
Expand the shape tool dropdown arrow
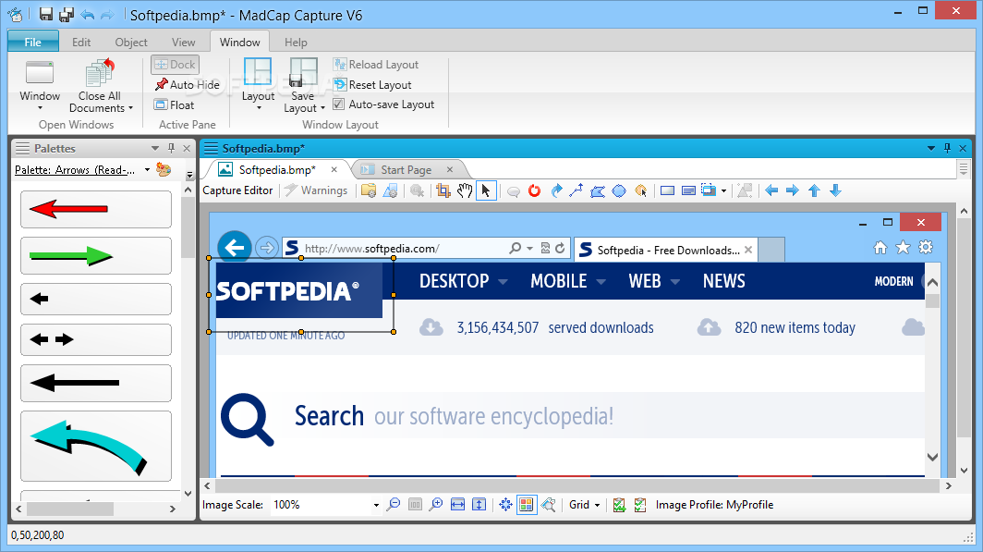click(x=723, y=190)
